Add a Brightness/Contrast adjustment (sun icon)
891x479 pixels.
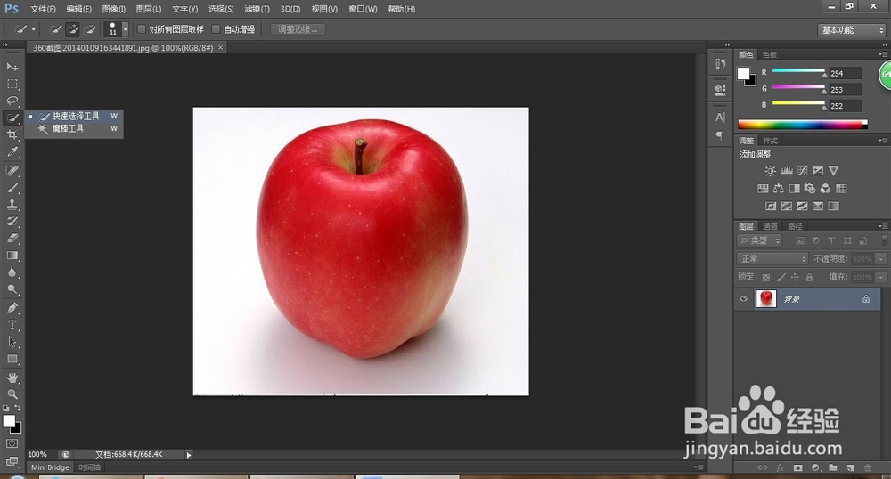(770, 171)
